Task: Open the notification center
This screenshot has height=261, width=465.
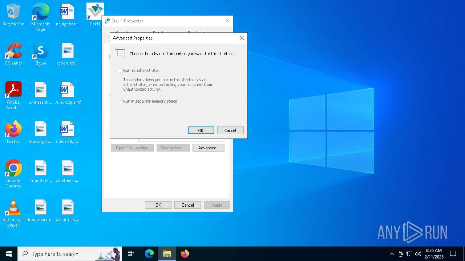Action: tap(453, 254)
